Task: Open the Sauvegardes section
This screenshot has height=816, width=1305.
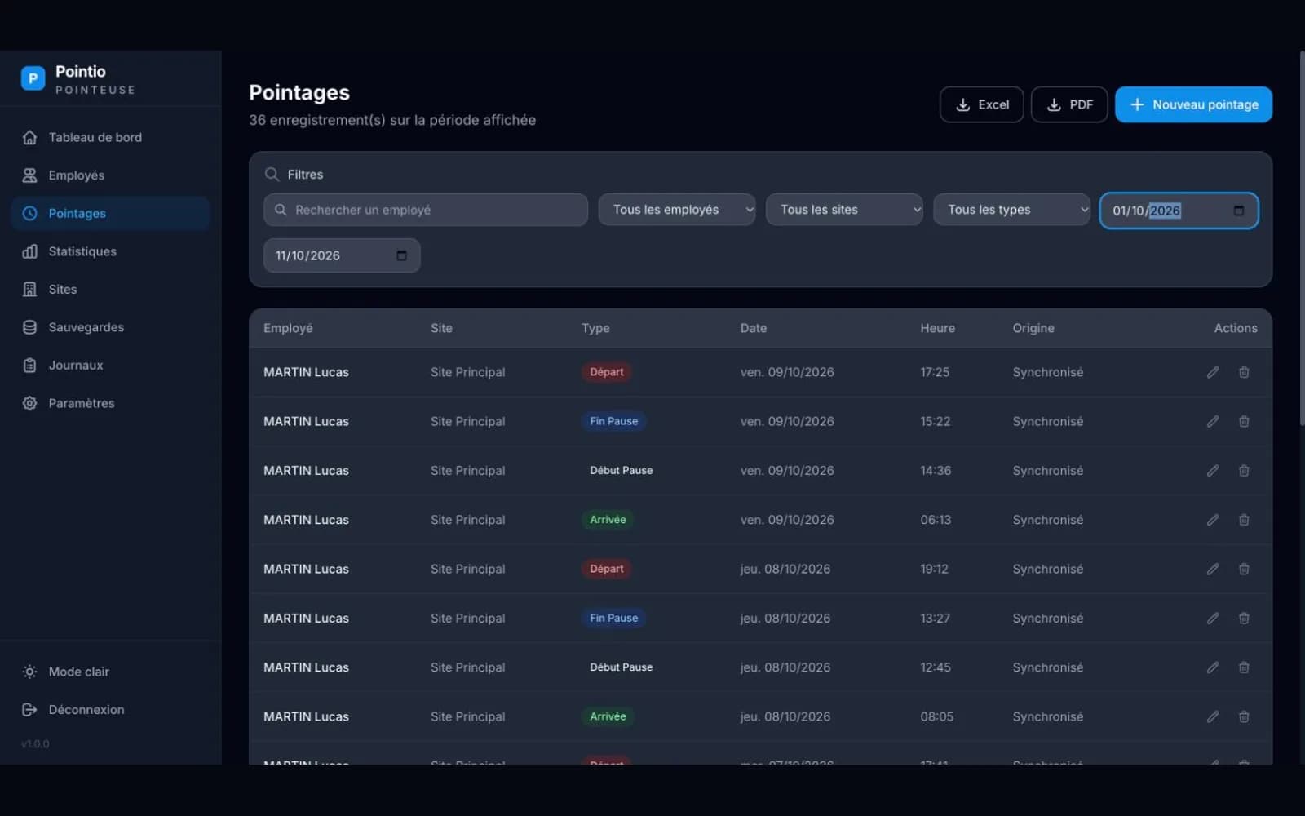Action: [111, 327]
